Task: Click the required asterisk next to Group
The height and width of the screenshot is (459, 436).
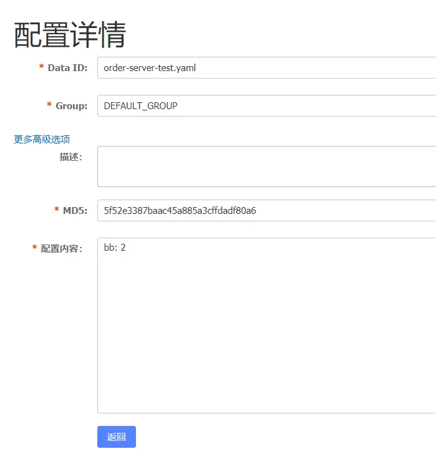Action: pyautogui.click(x=49, y=105)
